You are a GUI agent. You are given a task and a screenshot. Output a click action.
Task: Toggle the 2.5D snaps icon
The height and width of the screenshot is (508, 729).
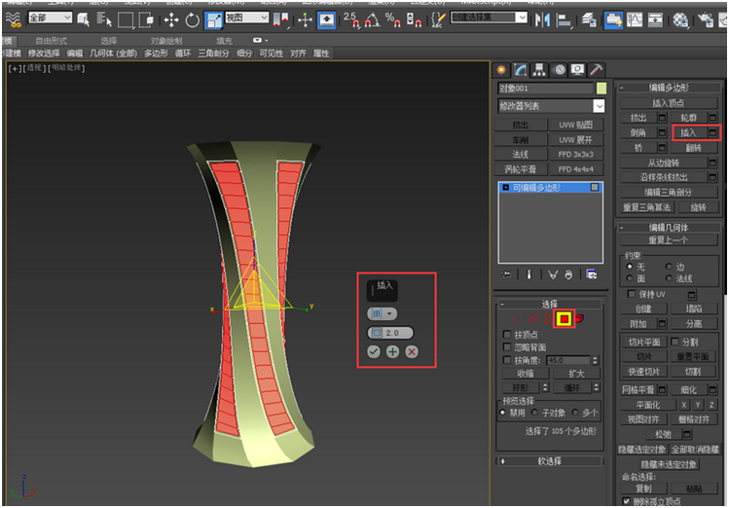(351, 20)
